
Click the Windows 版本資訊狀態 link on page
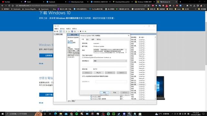tap(67, 18)
